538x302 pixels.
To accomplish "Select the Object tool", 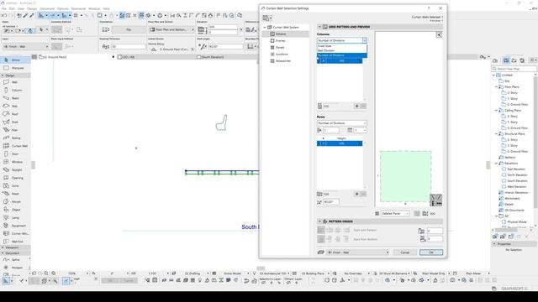I will 15,210.
